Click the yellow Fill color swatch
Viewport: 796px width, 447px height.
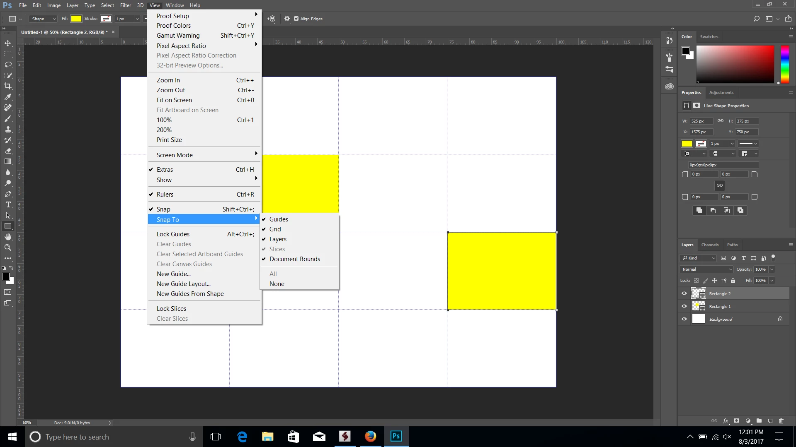click(76, 19)
